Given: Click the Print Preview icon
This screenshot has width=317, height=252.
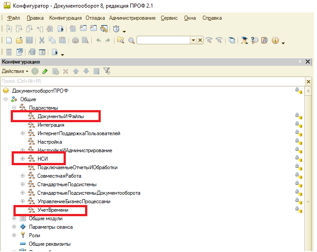Looking at the screenshot, I should pyautogui.click(x=86, y=40).
